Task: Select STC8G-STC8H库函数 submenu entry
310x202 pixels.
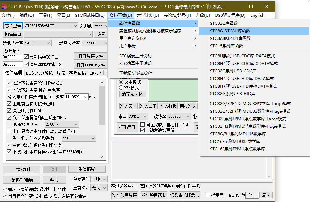Action: point(254,31)
